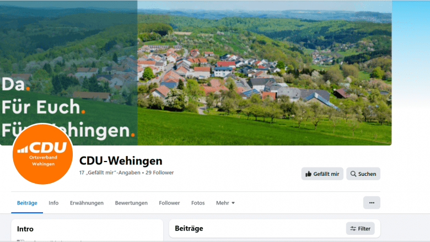Go to the Bewertungen tab

click(131, 203)
